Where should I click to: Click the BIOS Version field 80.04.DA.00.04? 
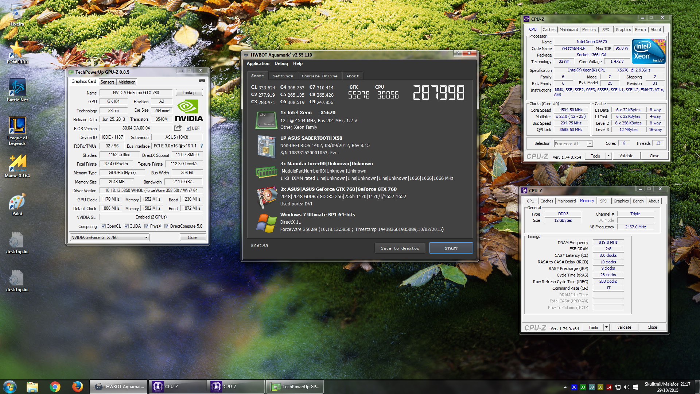tap(136, 128)
